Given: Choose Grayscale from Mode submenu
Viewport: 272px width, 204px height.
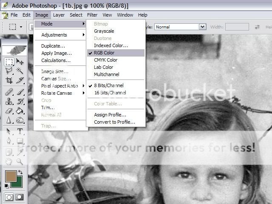Looking at the screenshot, I should pos(104,31).
